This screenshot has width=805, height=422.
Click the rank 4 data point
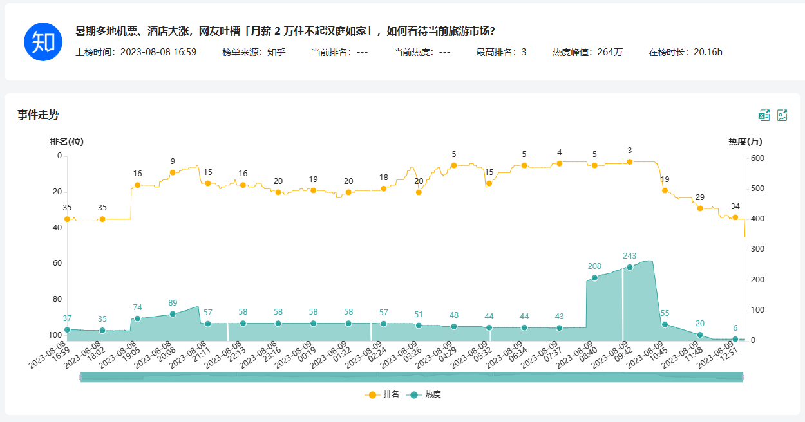[559, 163]
